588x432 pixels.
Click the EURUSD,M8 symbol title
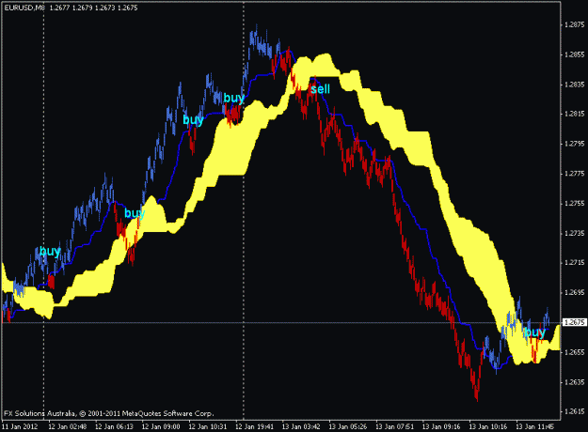tap(24, 8)
